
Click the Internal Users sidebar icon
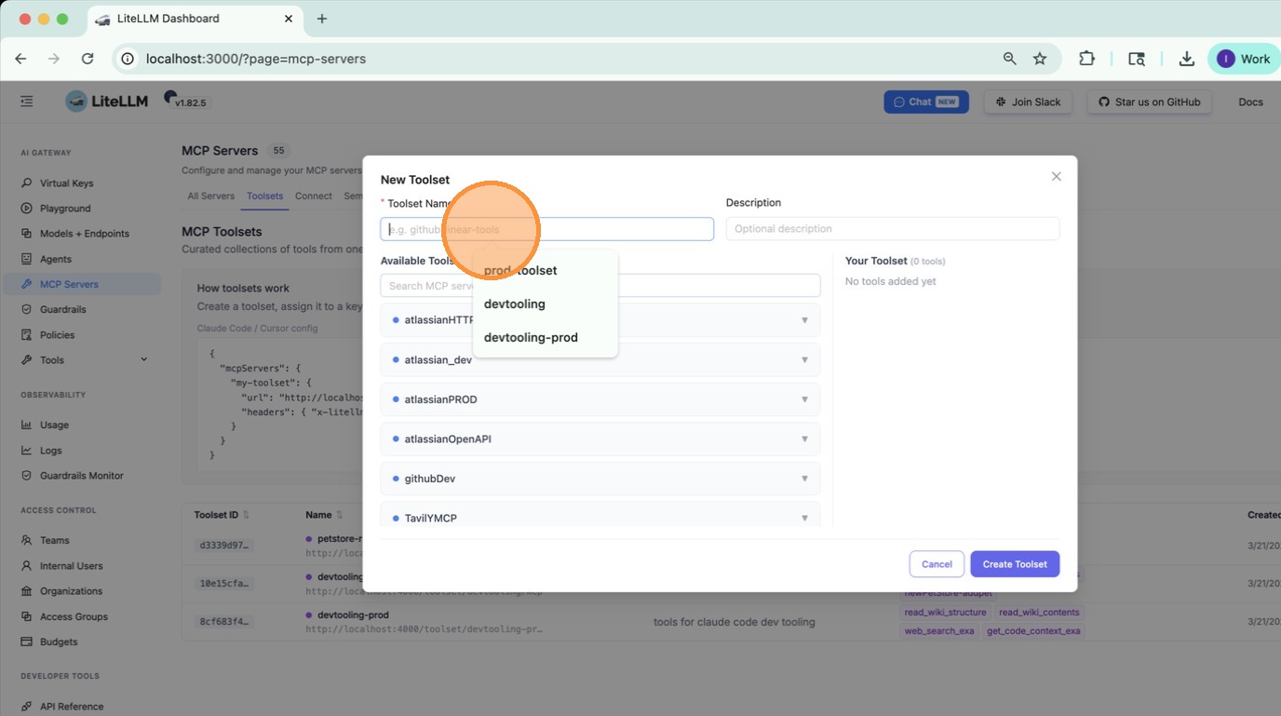click(27, 566)
